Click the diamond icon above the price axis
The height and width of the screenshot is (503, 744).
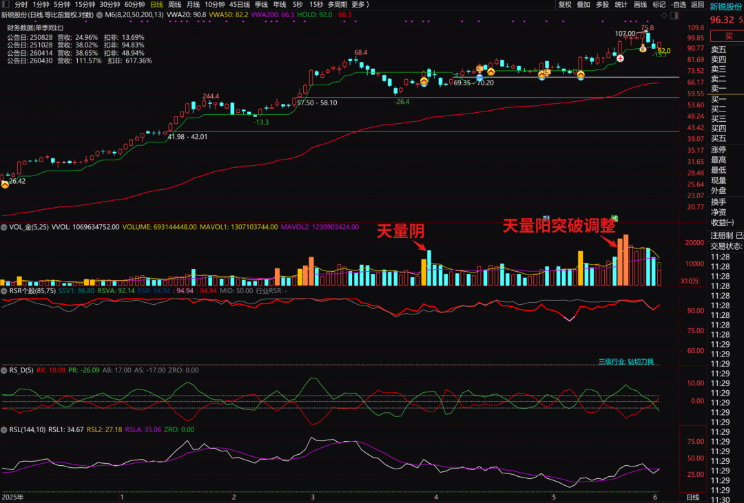(x=664, y=15)
